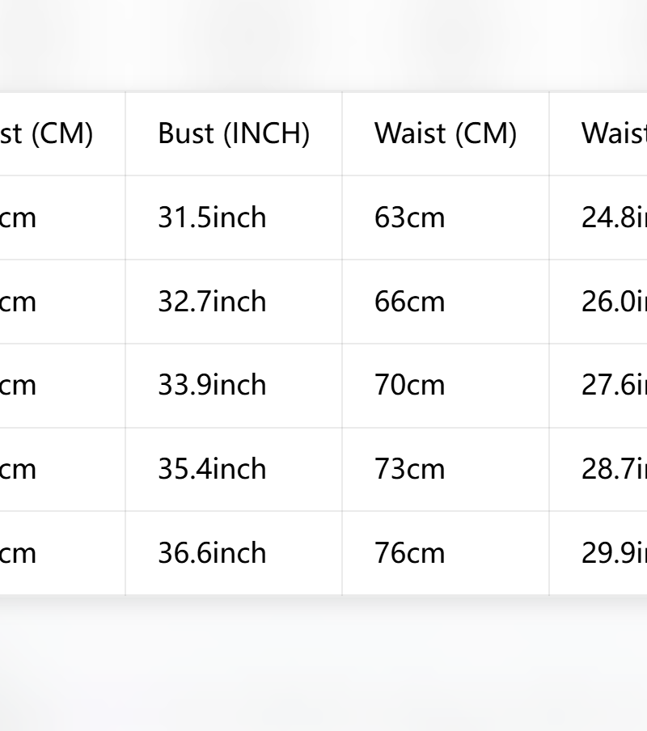Select the 32.7inch bust cell
The height and width of the screenshot is (731, 647).
234,302
